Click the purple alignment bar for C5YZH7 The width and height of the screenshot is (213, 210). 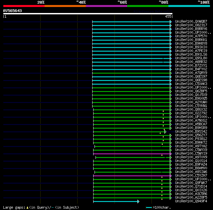click(x=132, y=176)
